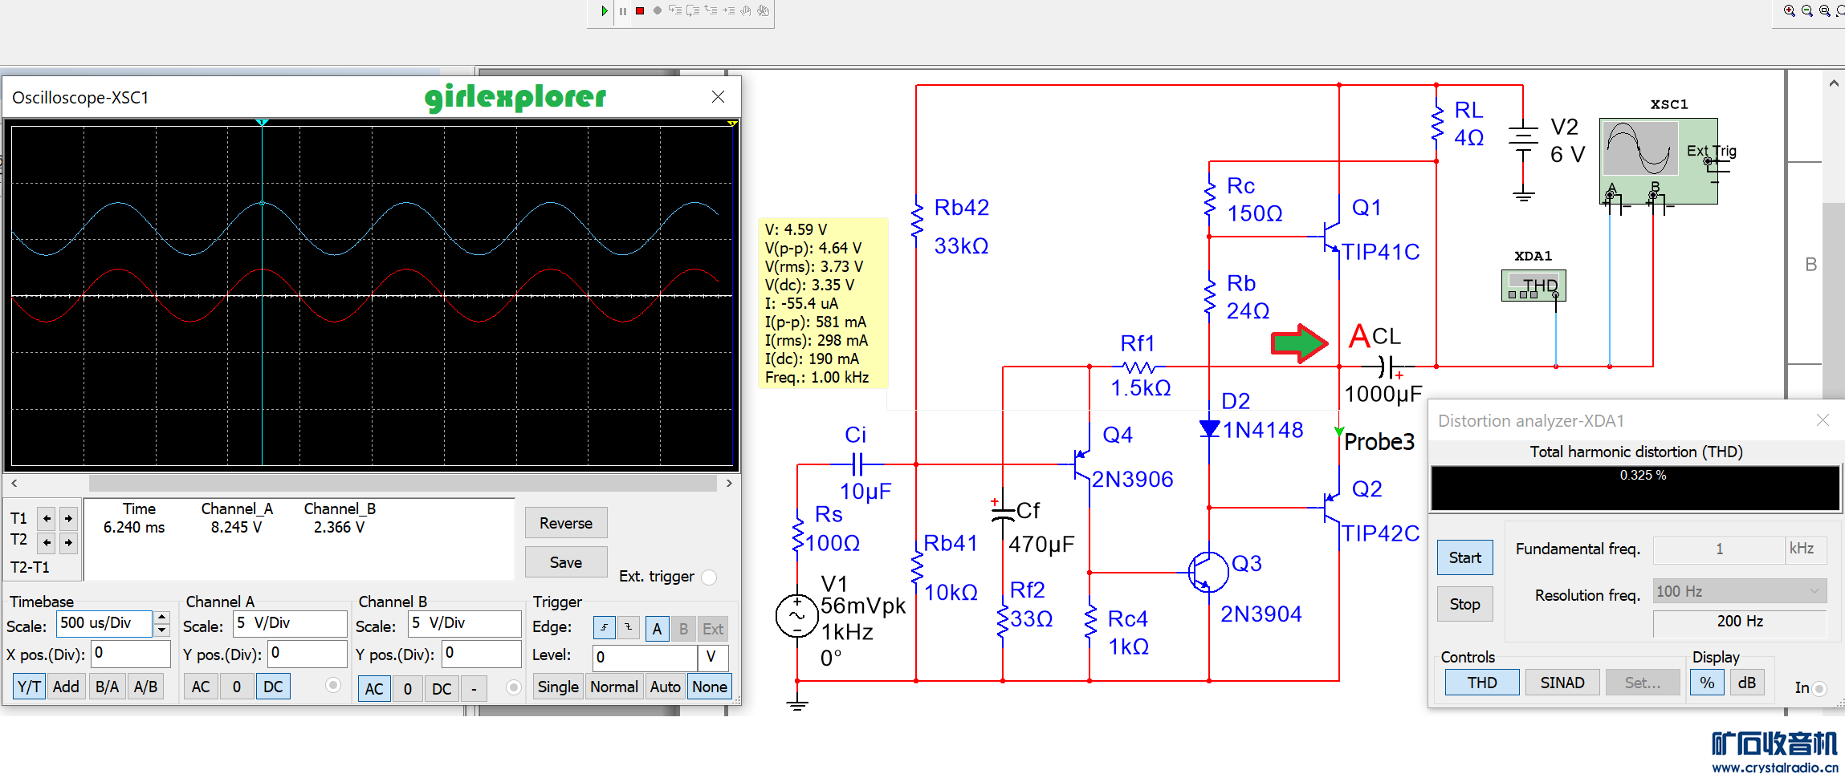The height and width of the screenshot is (778, 1845).
Task: Change distortion display to dB
Action: (1746, 683)
